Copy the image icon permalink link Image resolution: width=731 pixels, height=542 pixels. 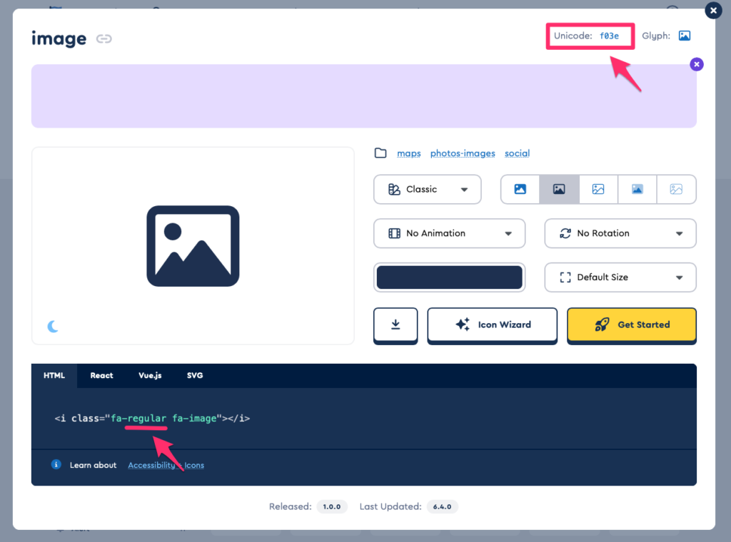pos(104,39)
